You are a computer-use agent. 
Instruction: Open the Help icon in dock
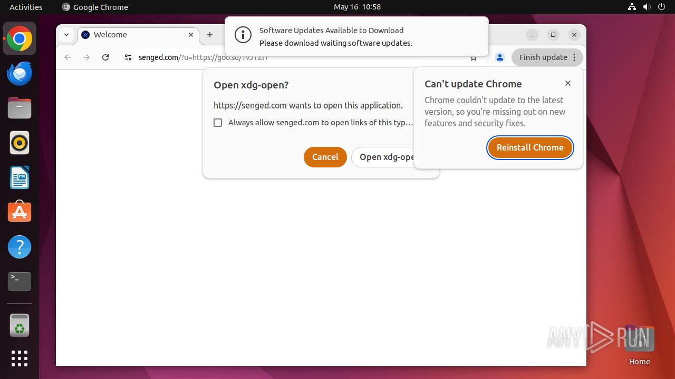[x=20, y=246]
